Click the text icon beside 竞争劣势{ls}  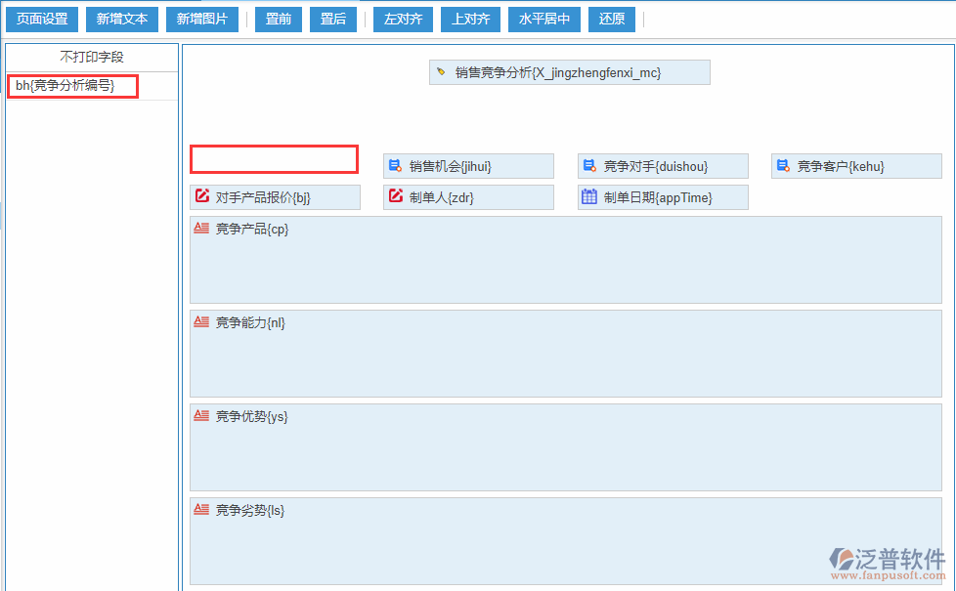pos(201,509)
